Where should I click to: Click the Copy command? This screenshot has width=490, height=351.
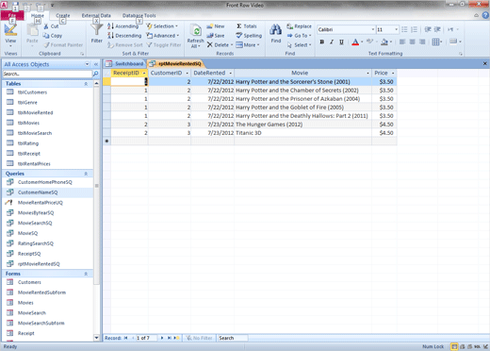pos(53,36)
